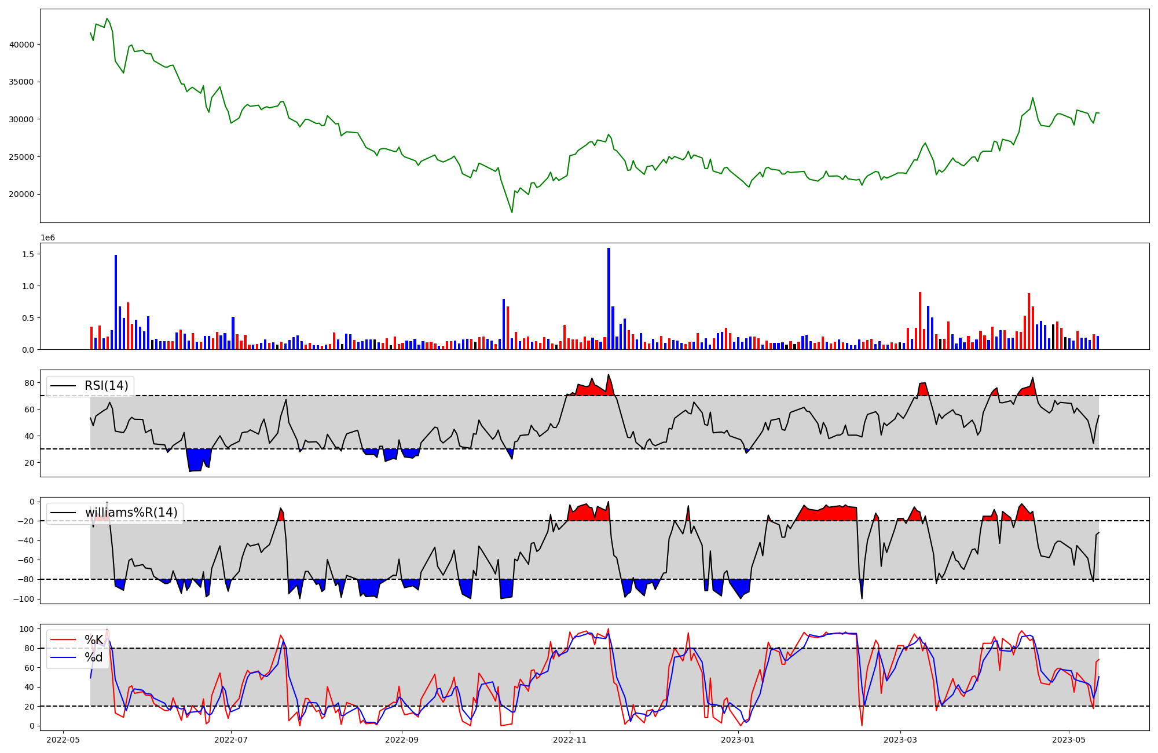Viewport: 1158px width, 753px height.
Task: Click the williams%R(14) legend label
Action: tap(131, 513)
